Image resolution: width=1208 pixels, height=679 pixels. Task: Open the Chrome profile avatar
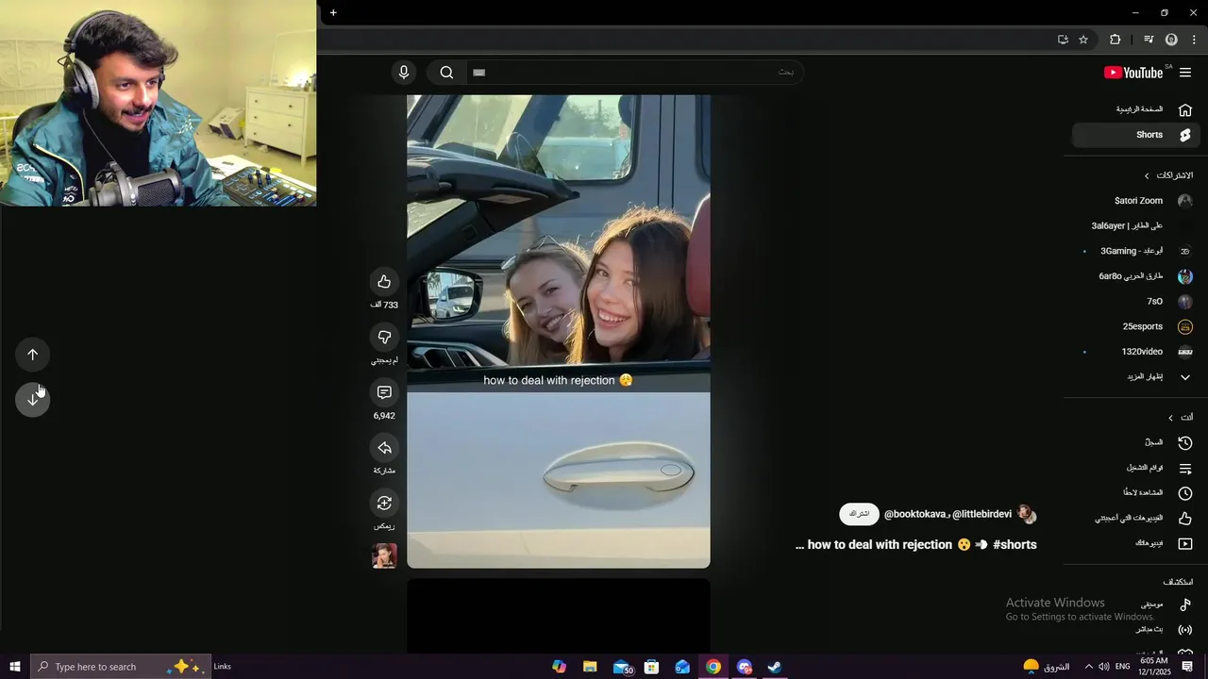[1171, 40]
